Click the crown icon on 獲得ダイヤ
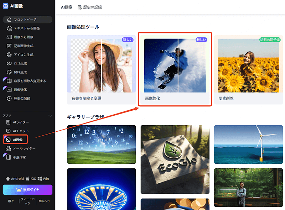 point(19,190)
